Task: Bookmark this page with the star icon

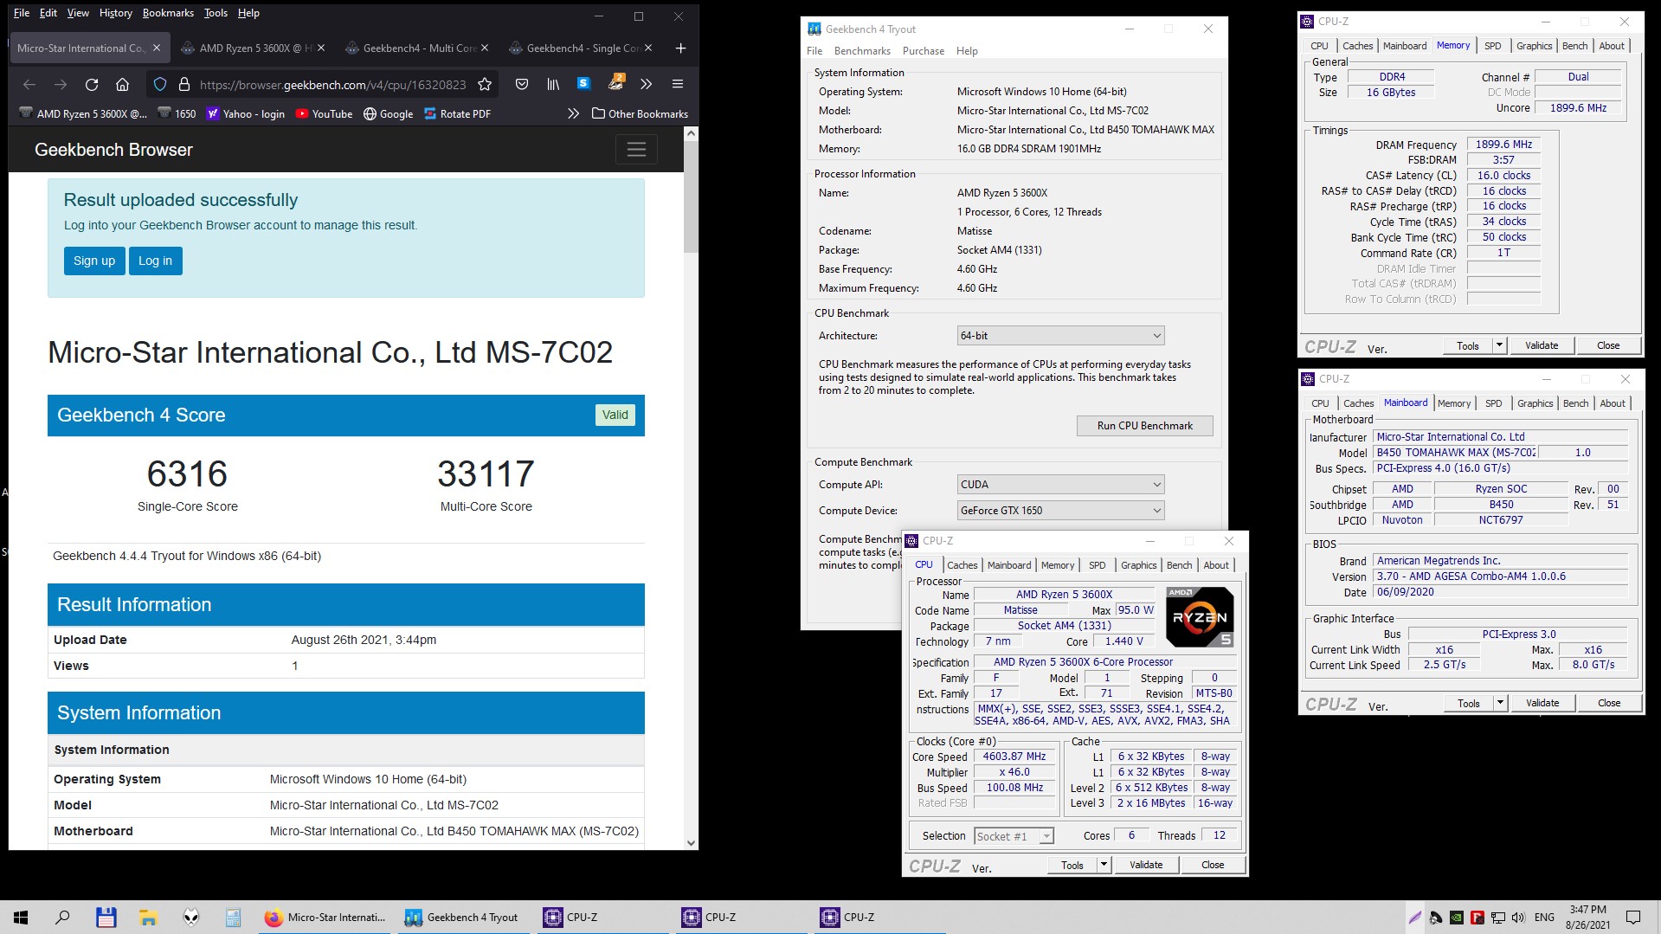Action: click(485, 84)
